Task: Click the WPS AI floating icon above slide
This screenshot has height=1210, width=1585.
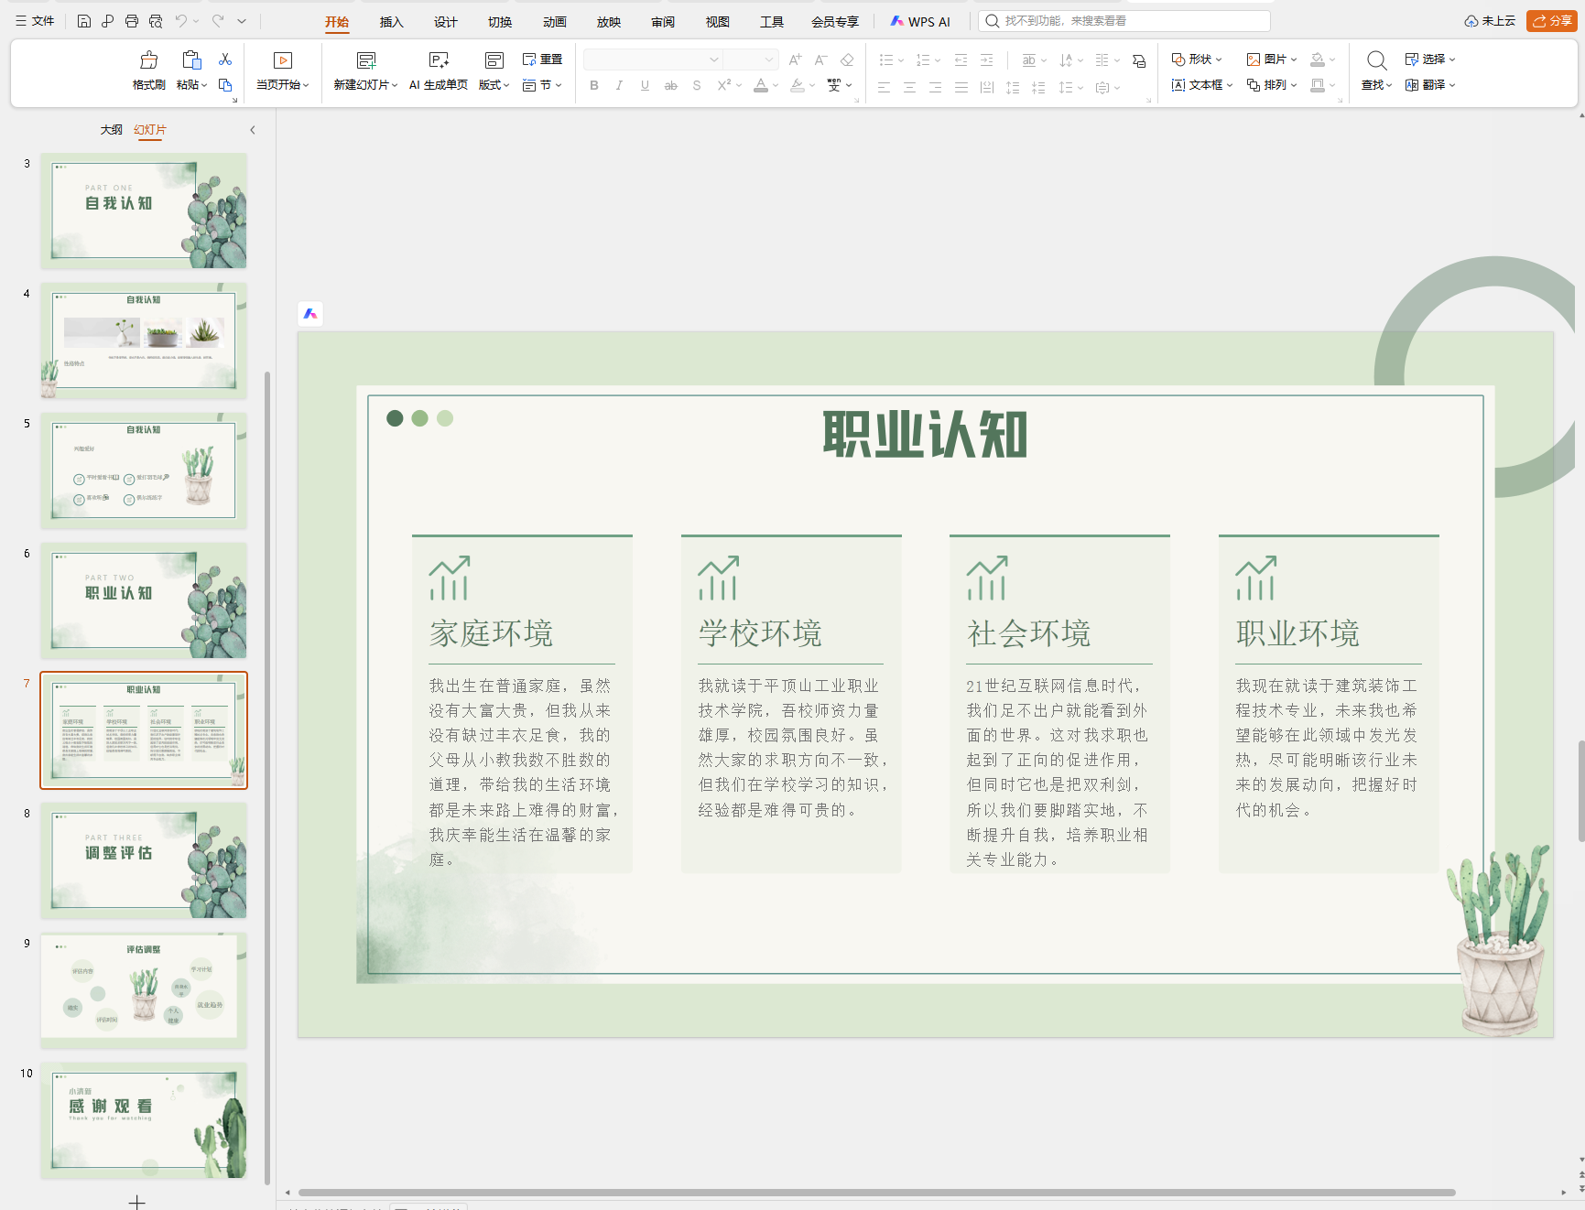Action: click(310, 314)
